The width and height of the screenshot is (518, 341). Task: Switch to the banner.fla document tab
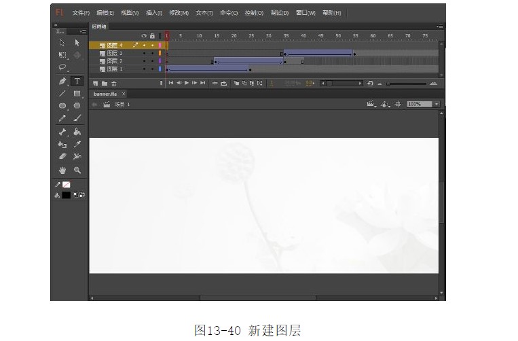[107, 93]
